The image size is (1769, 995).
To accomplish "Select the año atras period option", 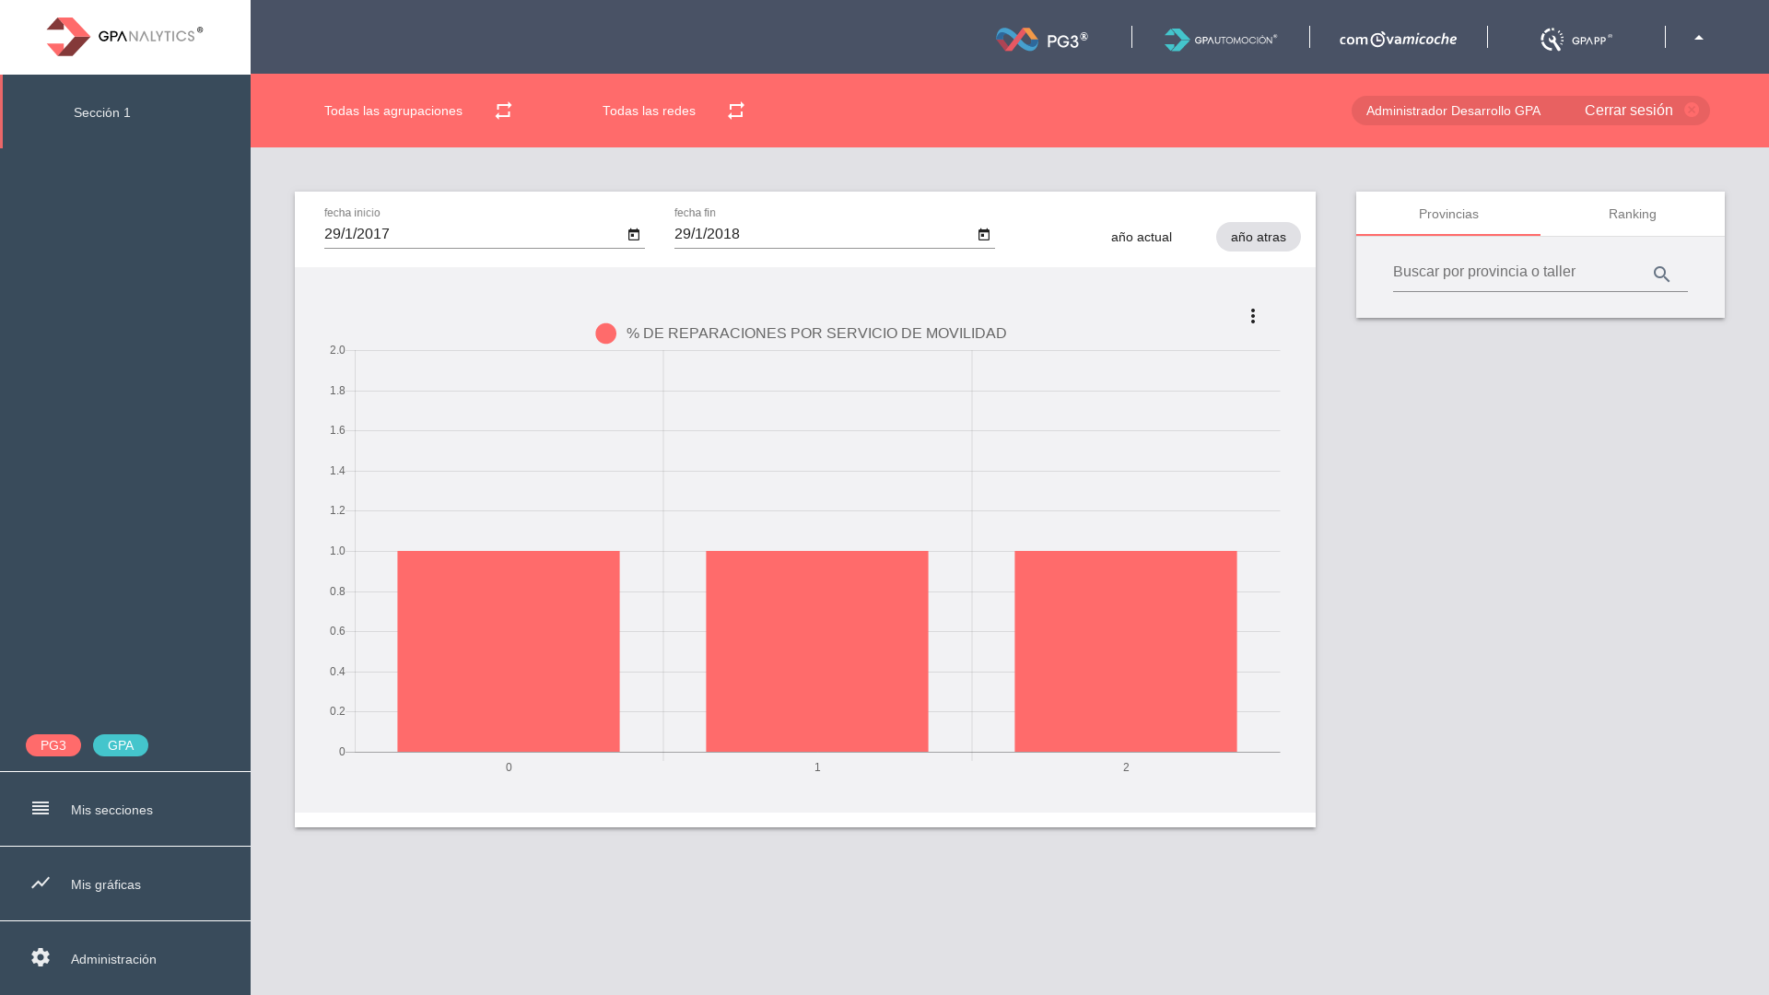I will click(1258, 237).
